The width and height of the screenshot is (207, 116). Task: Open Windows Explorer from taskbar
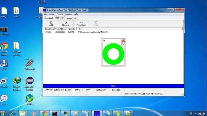pos(23,113)
